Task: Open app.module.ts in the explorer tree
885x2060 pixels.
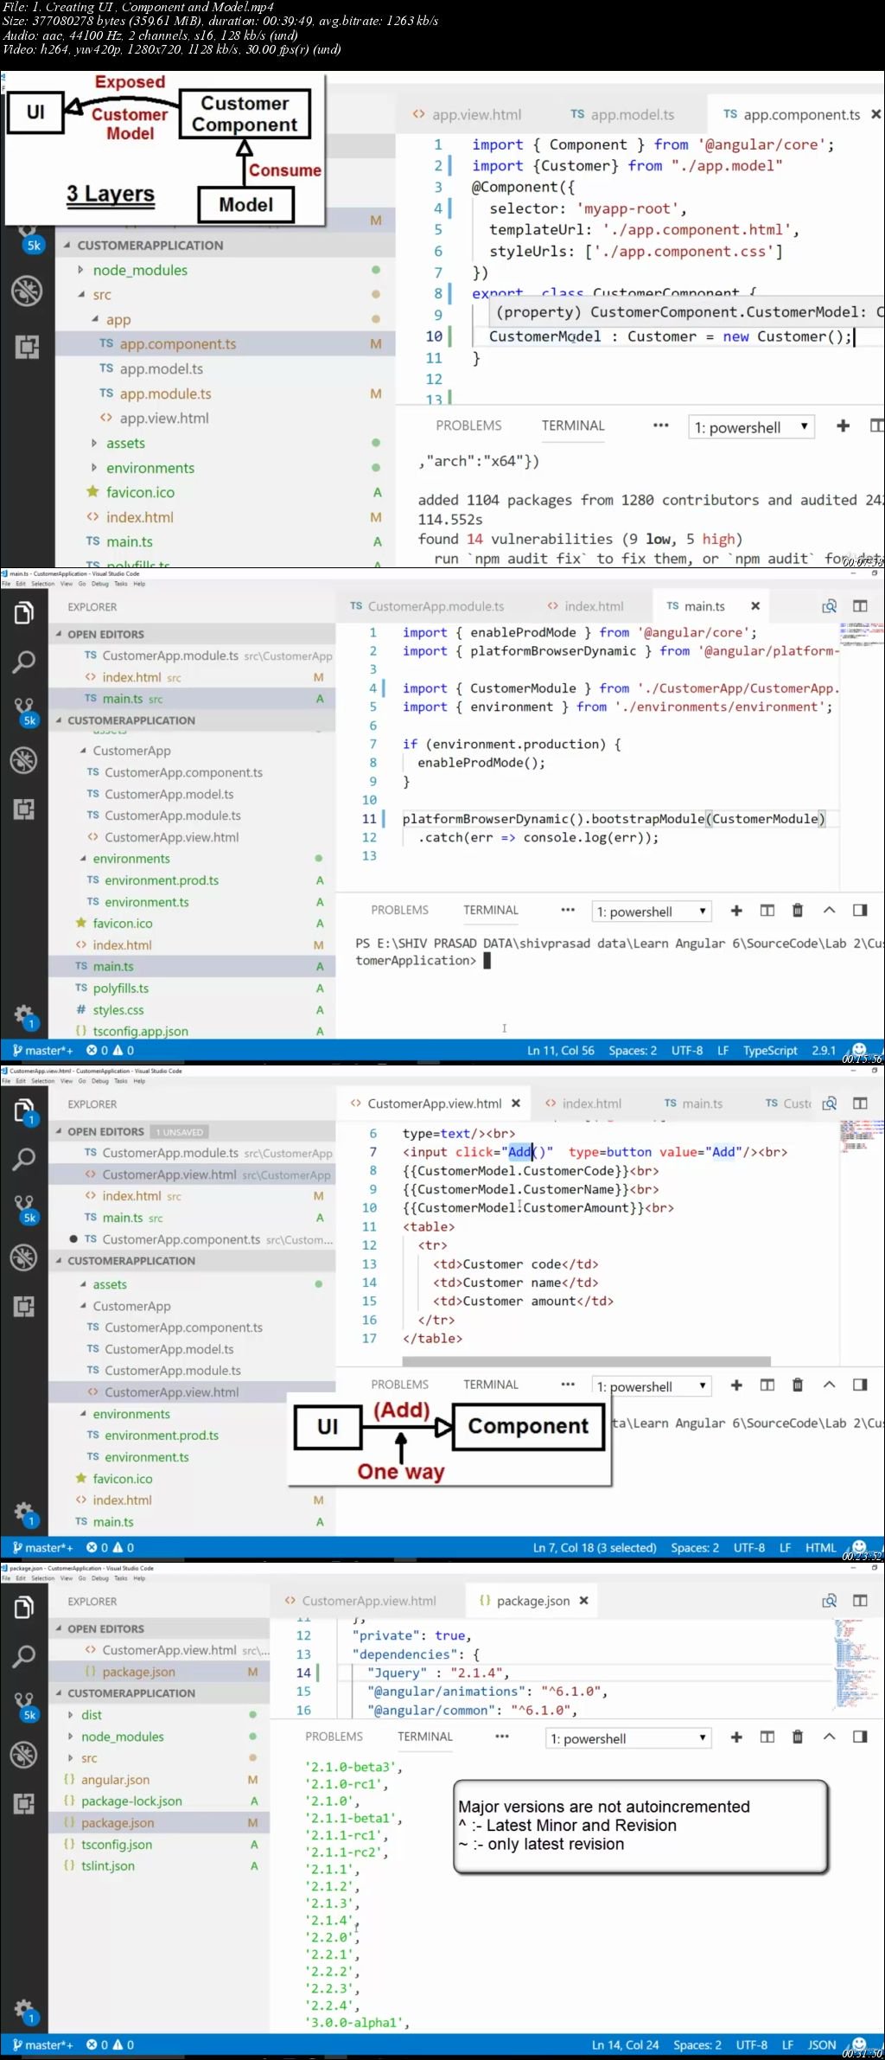Action: coord(165,393)
